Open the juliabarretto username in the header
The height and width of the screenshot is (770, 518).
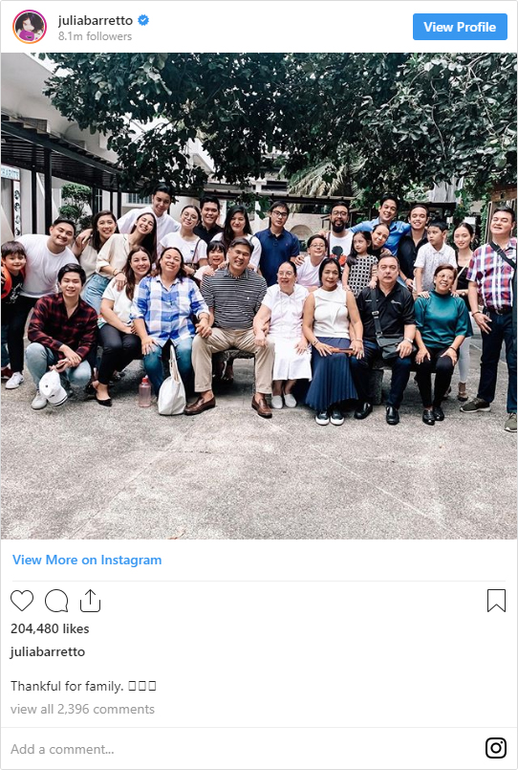(96, 20)
